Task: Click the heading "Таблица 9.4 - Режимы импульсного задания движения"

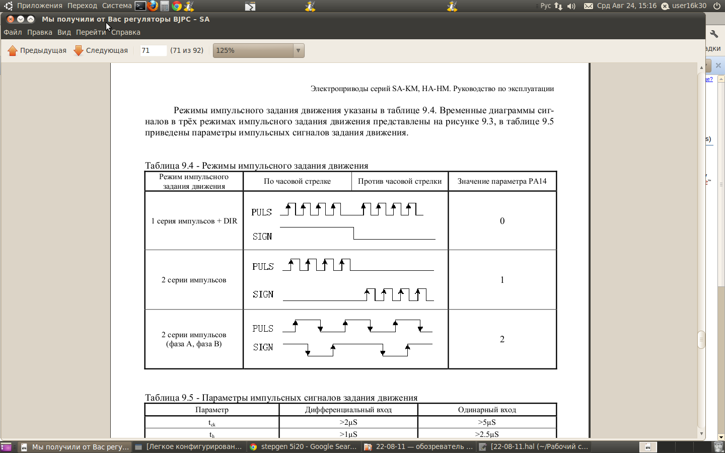Action: [257, 166]
